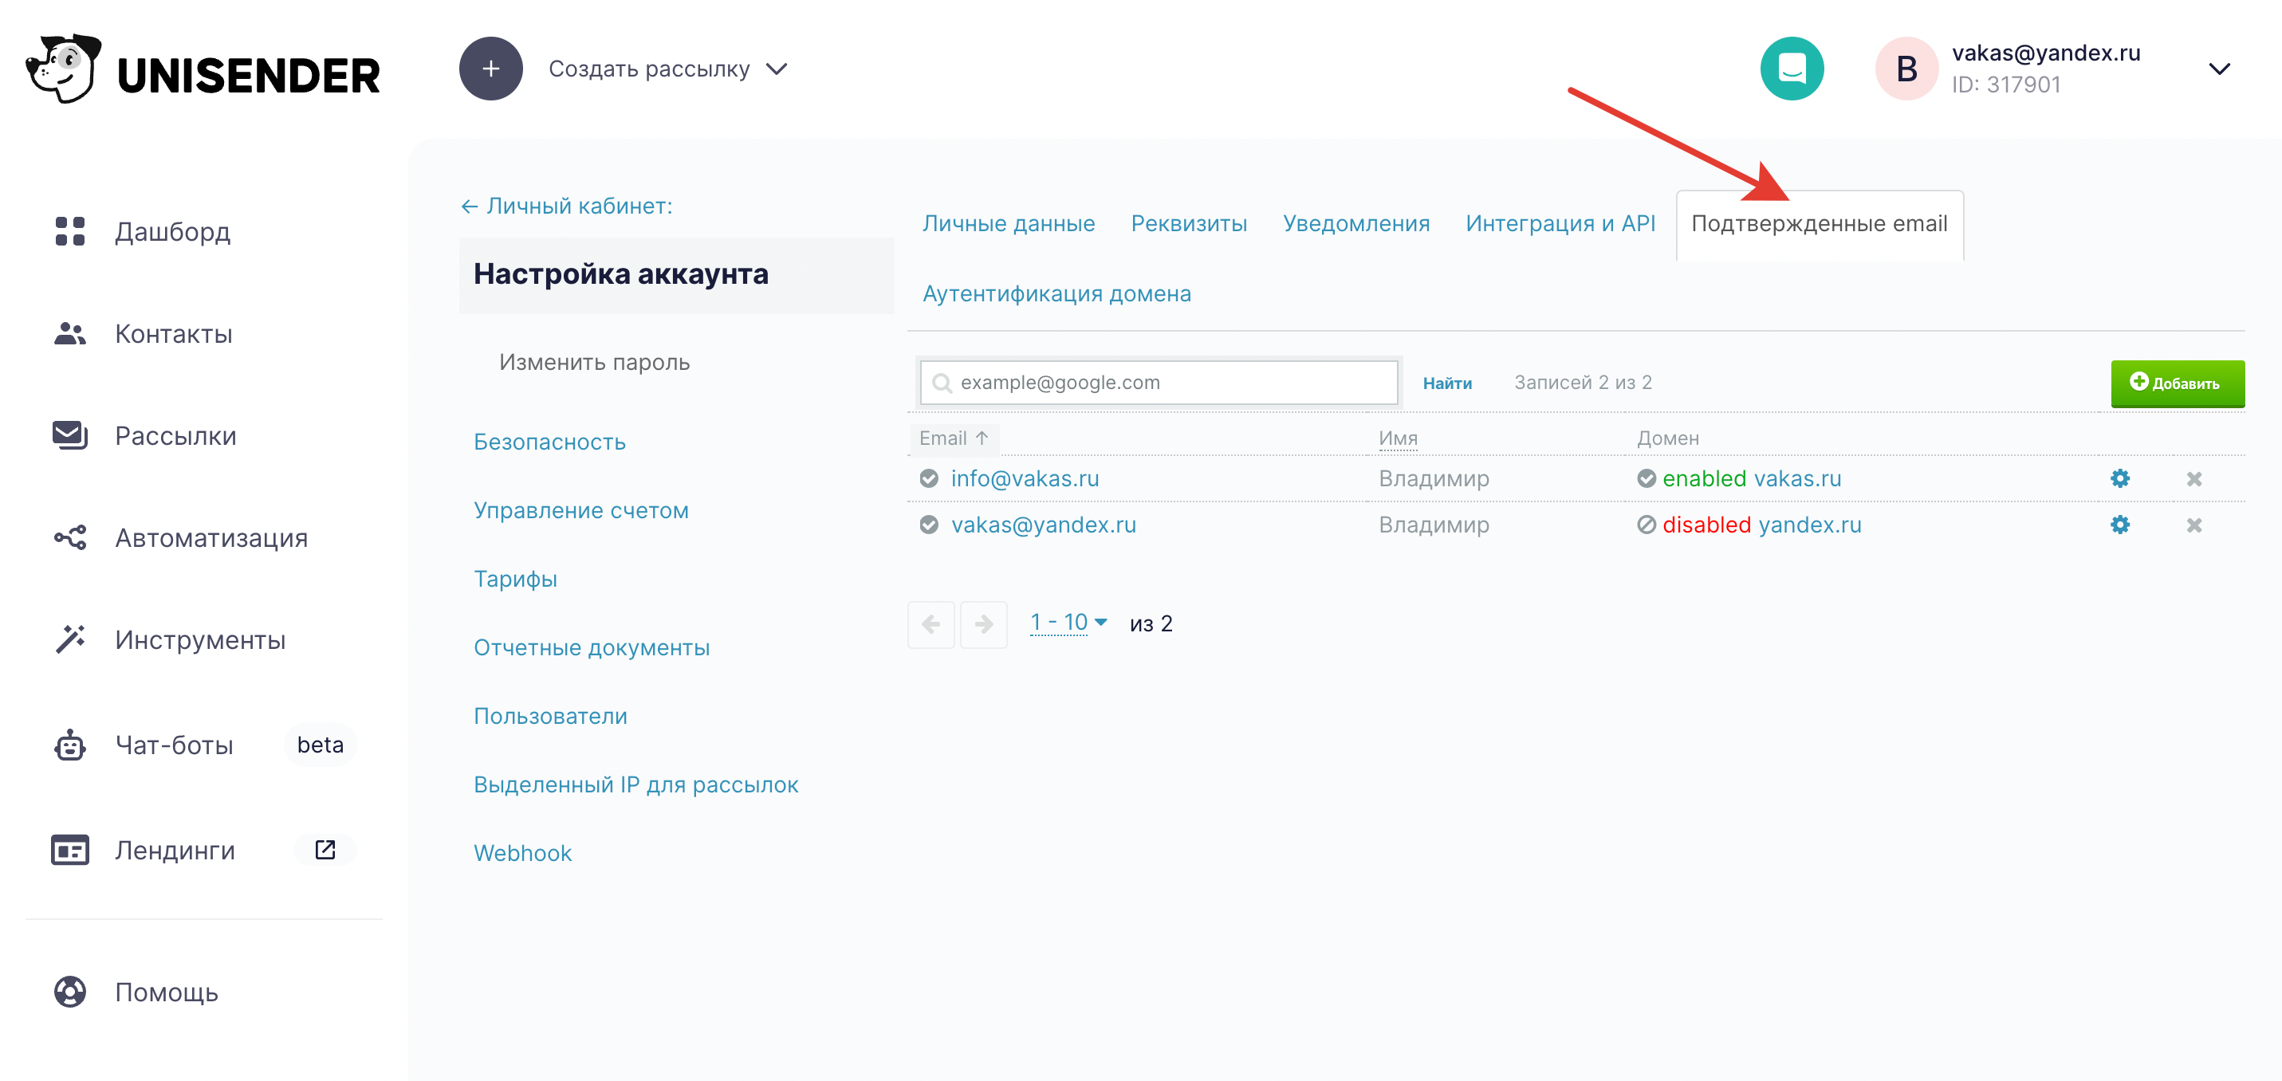Open Автоматизация from the sidebar icon
The image size is (2282, 1081).
coord(70,538)
